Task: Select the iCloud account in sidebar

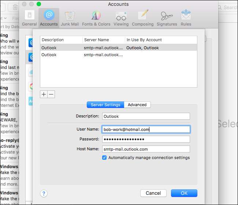Action: [31, 72]
